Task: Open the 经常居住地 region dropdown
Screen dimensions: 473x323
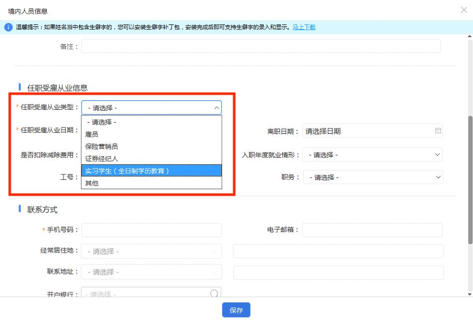Action: tap(151, 251)
